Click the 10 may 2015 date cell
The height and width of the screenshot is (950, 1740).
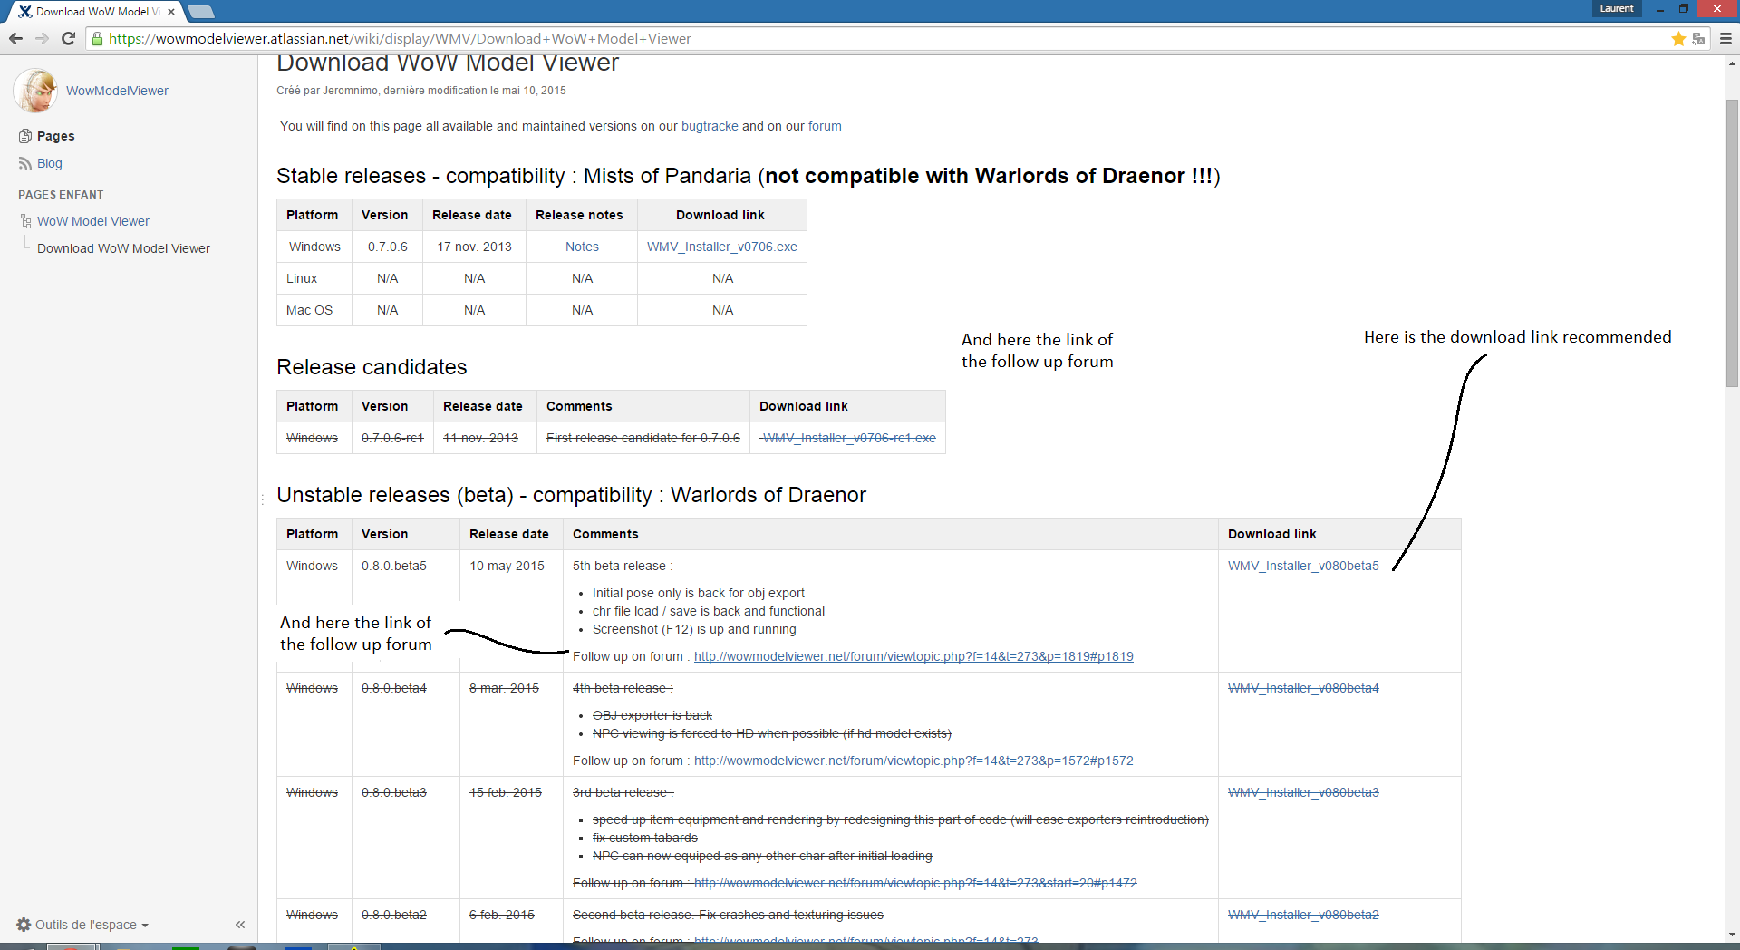point(507,566)
